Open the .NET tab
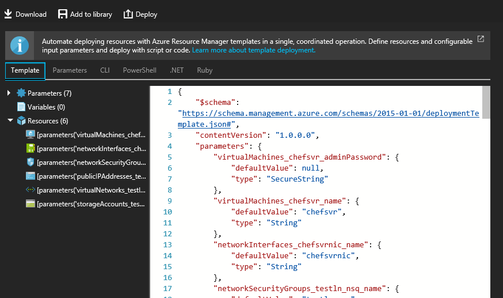Screen dimensions: 503x298 [177, 70]
